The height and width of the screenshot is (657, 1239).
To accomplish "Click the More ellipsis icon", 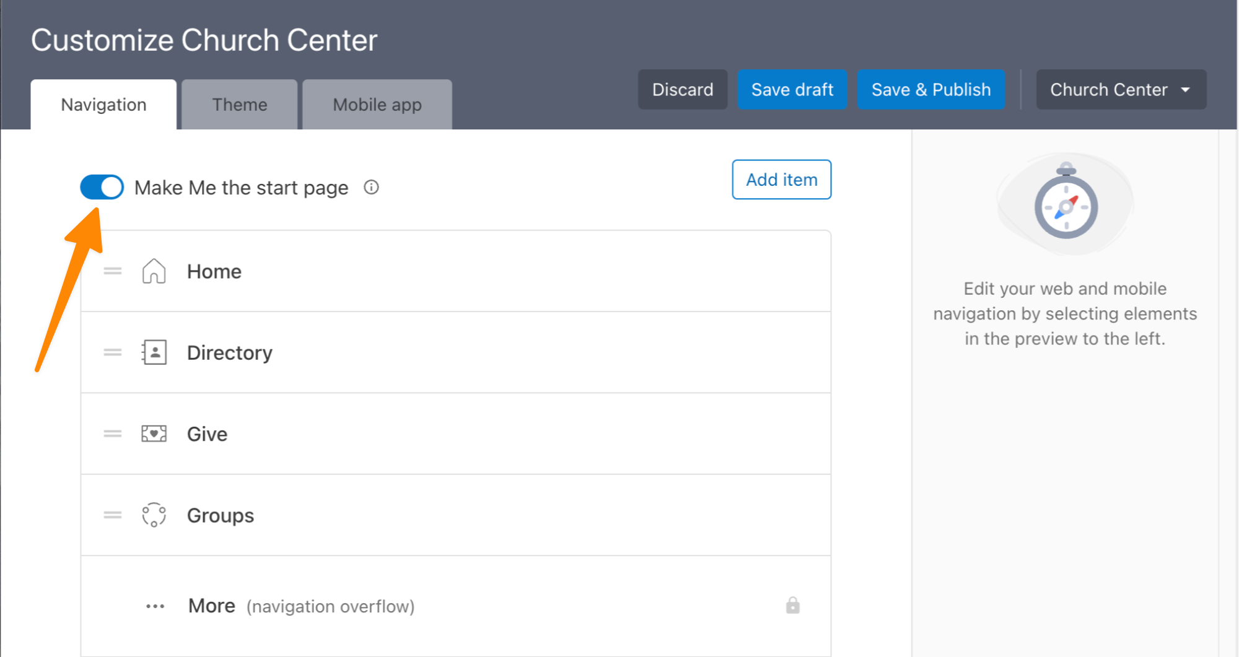I will pos(155,606).
